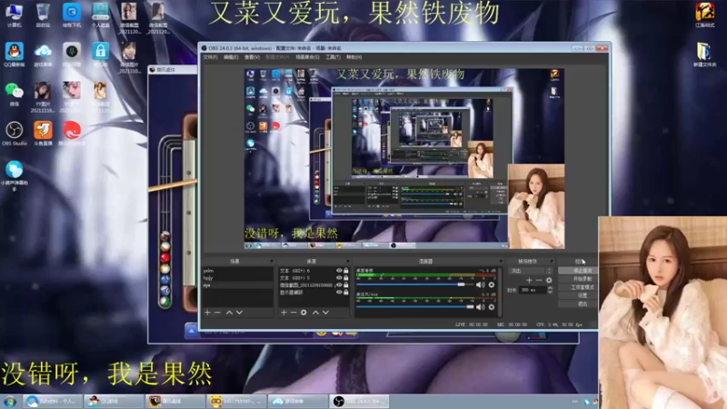Open the File menu in OBS
This screenshot has height=409, width=727.
tap(210, 57)
